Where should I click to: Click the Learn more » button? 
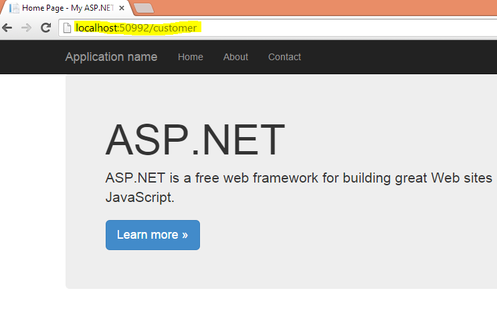[153, 235]
